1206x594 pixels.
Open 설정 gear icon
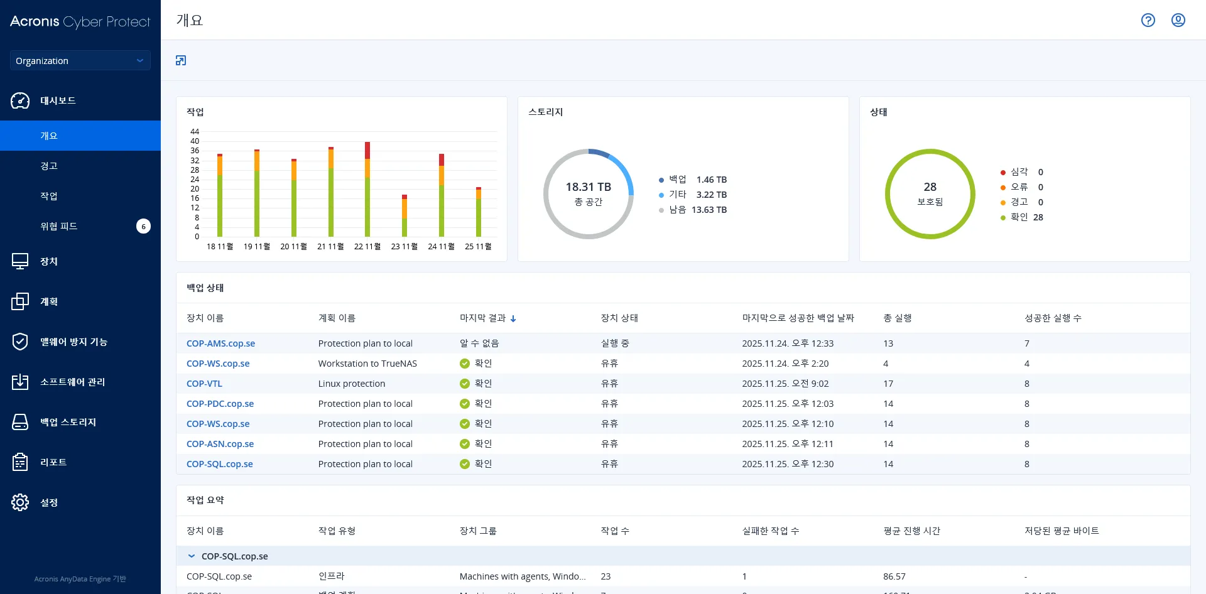tap(20, 502)
